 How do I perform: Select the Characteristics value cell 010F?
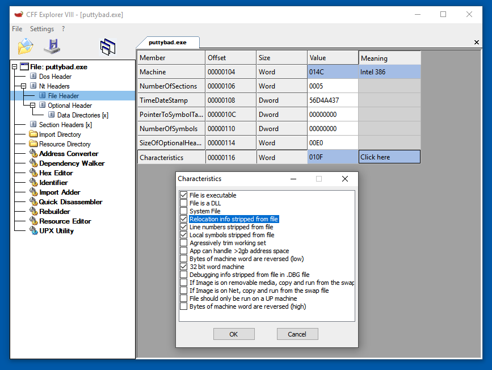pyautogui.click(x=333, y=157)
